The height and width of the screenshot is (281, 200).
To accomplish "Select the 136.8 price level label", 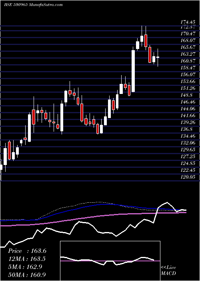I will click(186, 129).
